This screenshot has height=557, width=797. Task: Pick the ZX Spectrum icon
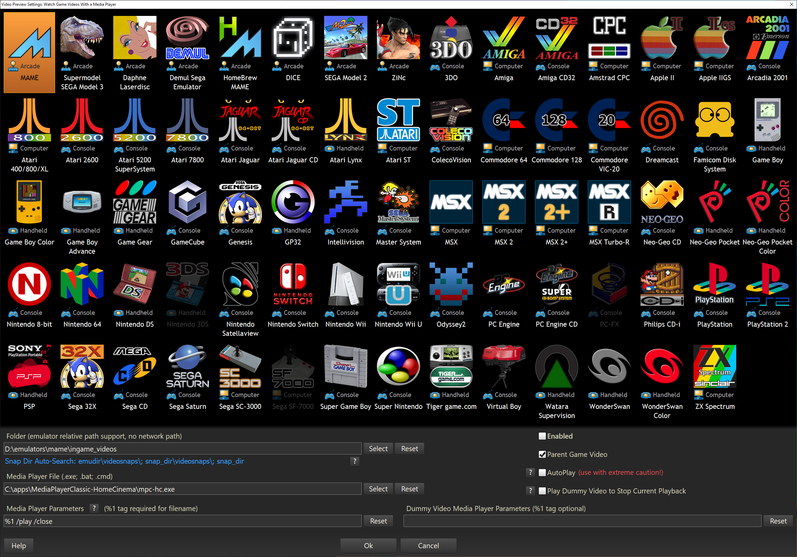pyautogui.click(x=715, y=366)
